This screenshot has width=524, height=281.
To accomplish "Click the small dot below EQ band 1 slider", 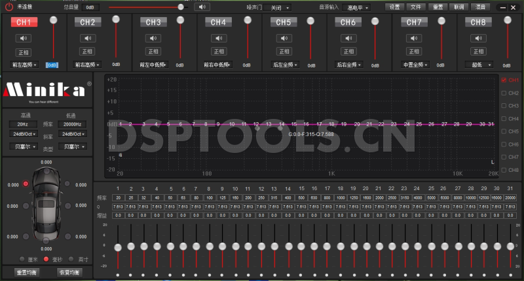I will (118, 275).
